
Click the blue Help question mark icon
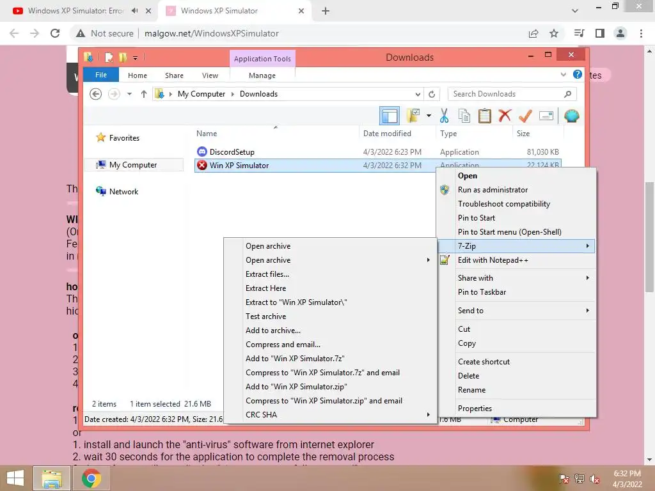578,74
